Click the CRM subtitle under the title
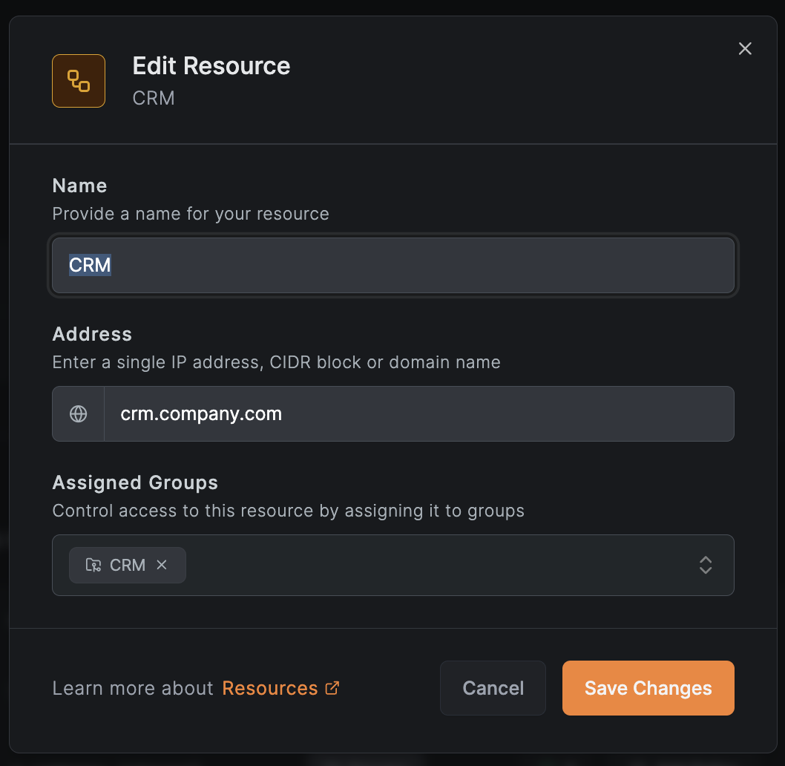 154,97
